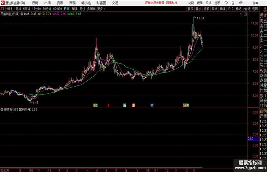
Task: Switch to 分时 period tab
Action: (9, 9)
